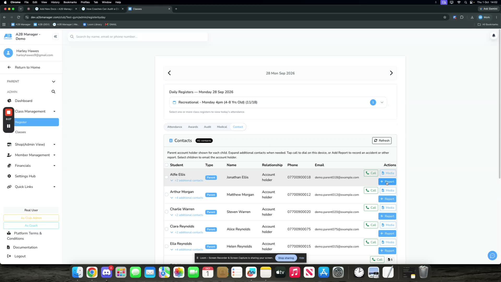
Task: Switch to the Audit tab
Action: (207, 127)
